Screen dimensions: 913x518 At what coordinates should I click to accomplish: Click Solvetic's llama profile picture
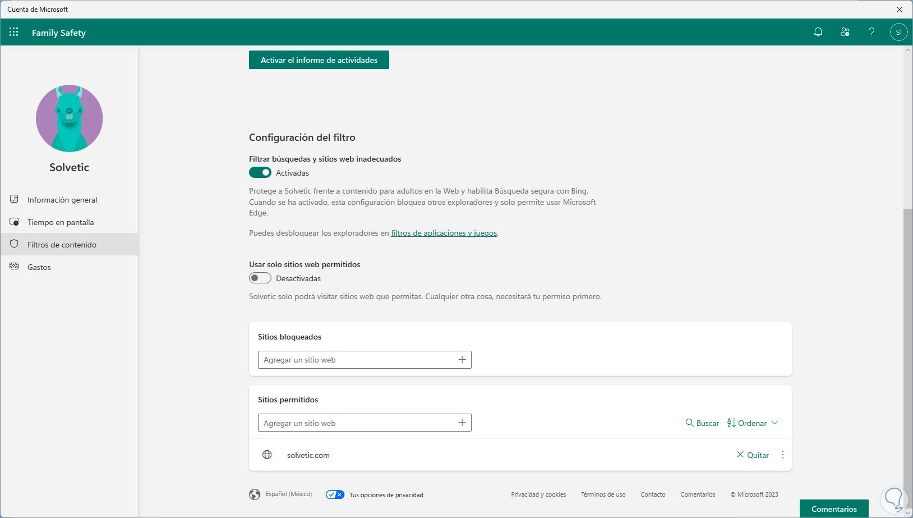point(69,118)
